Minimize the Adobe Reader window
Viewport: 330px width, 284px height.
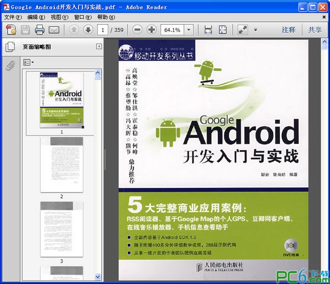[x=302, y=7]
